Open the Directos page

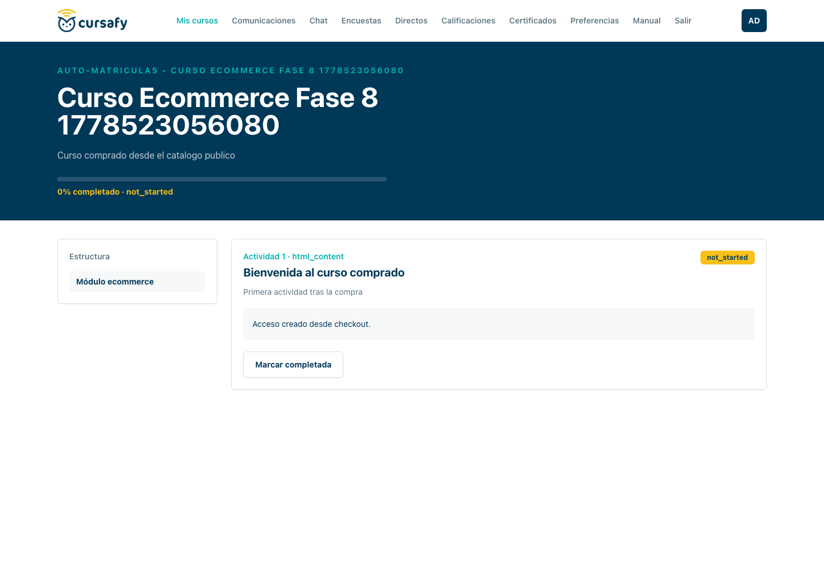pyautogui.click(x=411, y=21)
